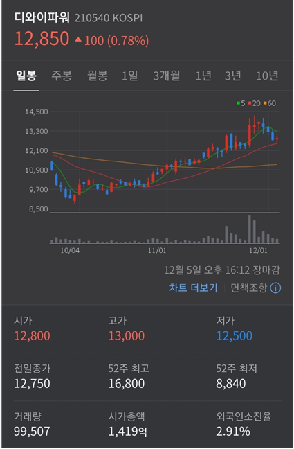Click the timestamp 12월 5일 오후 16:12 장마감
Image resolution: width=294 pixels, height=449 pixels.
tap(222, 270)
